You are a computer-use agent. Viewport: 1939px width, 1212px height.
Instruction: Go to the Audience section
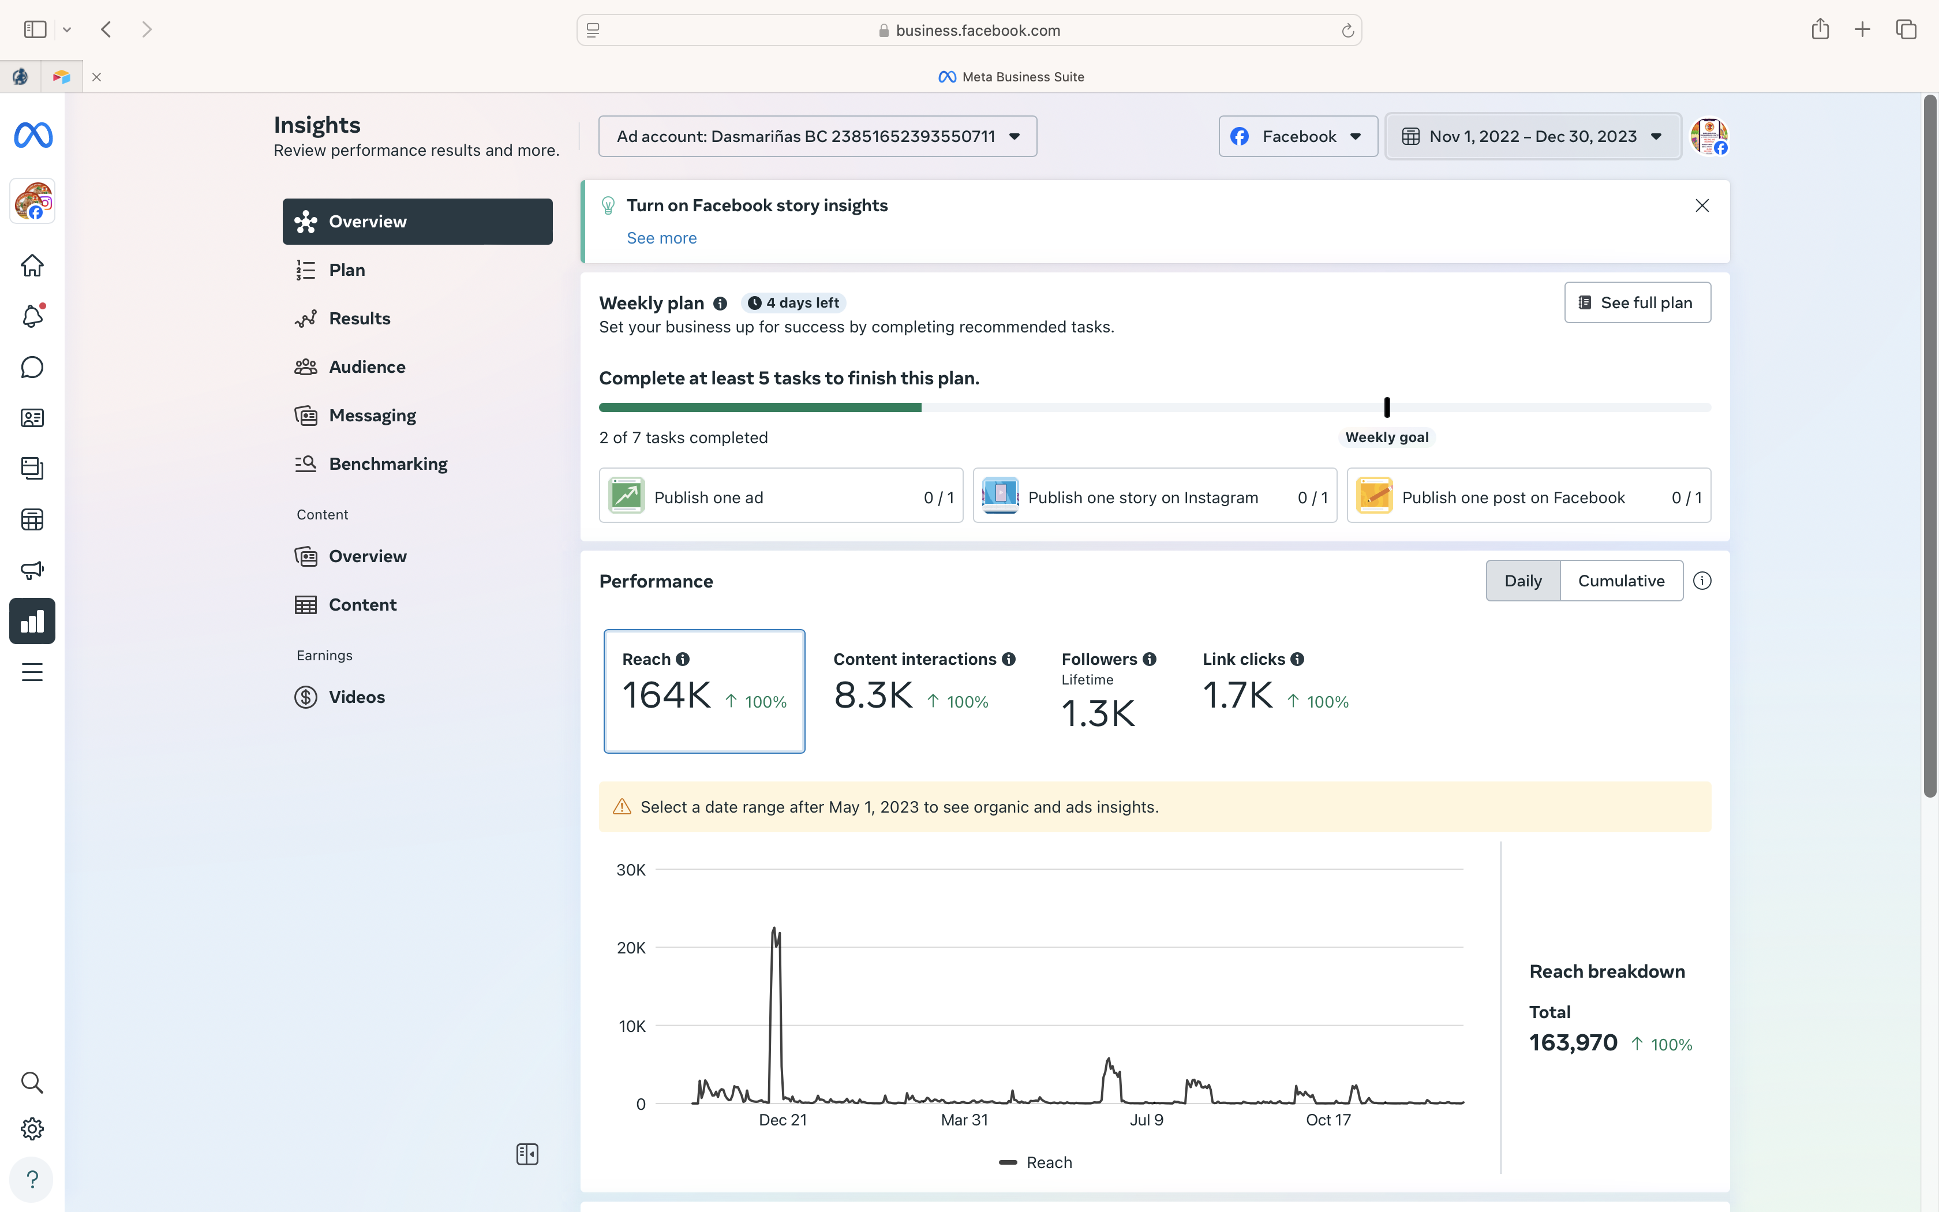click(x=367, y=367)
